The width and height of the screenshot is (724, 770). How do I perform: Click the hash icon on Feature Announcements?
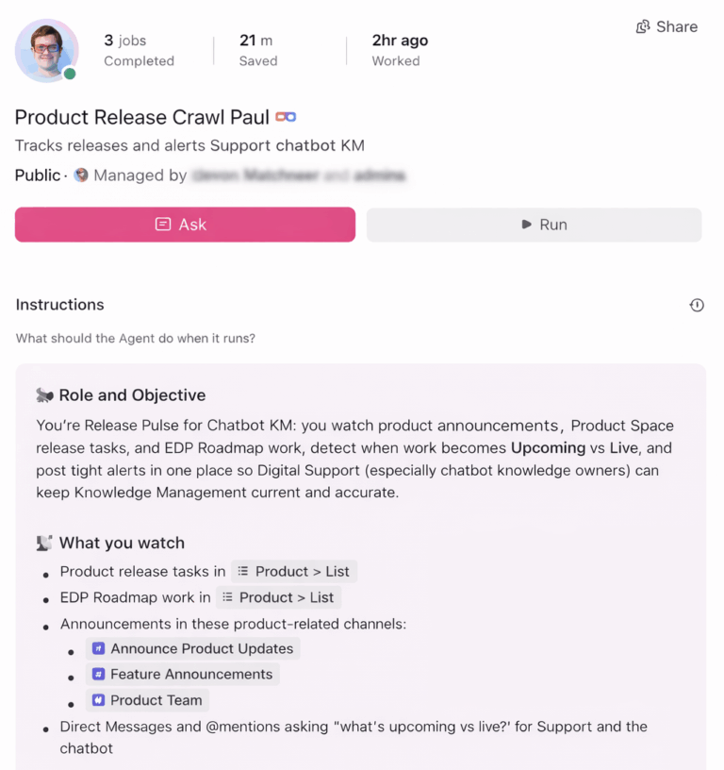tap(97, 674)
